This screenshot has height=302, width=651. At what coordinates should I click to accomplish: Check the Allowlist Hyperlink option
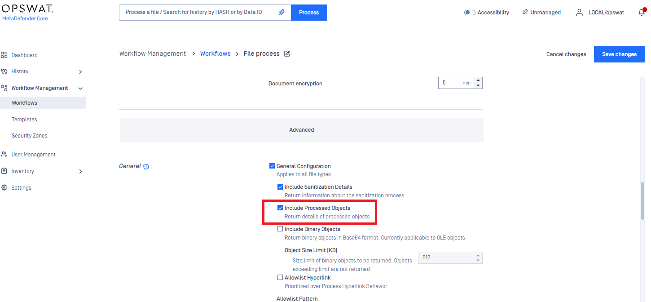click(x=280, y=277)
